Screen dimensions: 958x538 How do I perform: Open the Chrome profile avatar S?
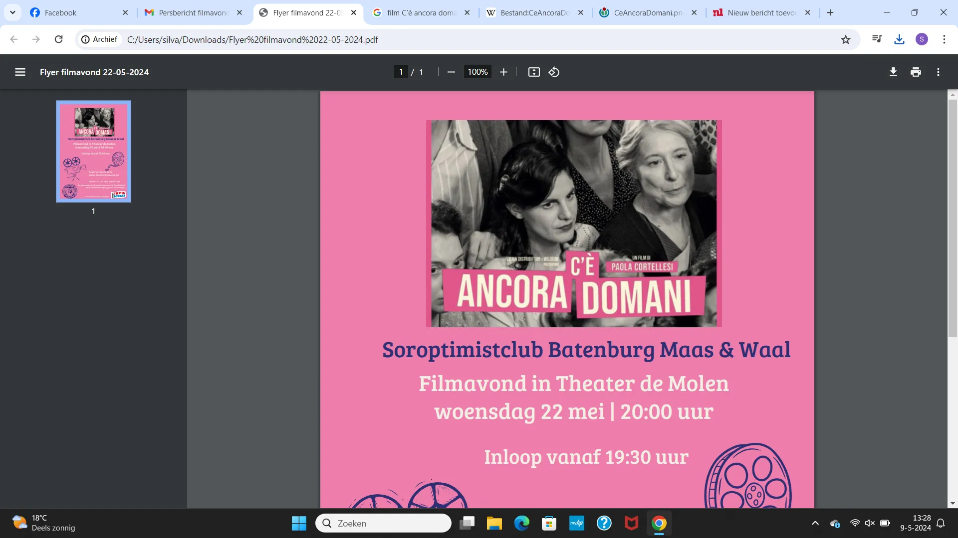click(x=922, y=39)
